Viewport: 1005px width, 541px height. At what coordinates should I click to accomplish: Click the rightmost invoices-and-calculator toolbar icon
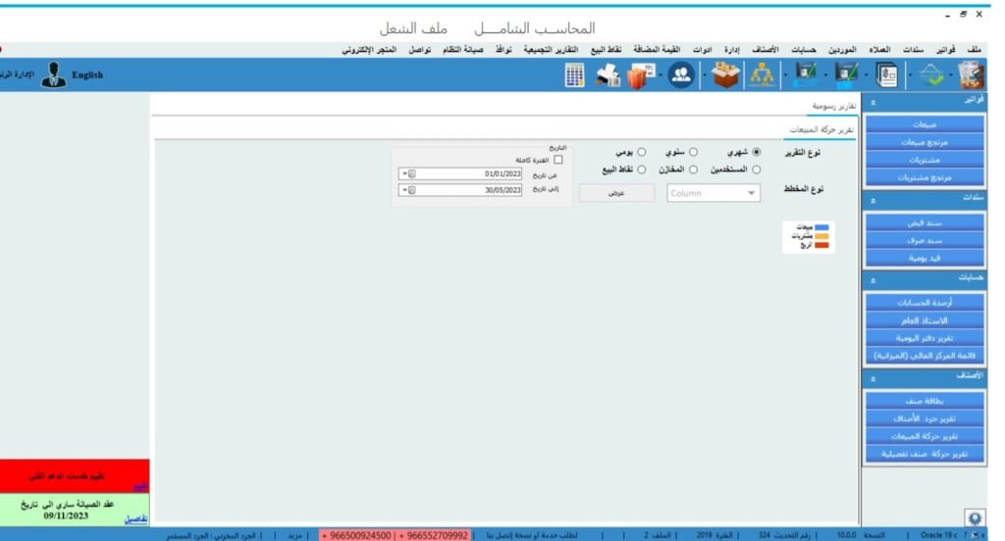pyautogui.click(x=971, y=74)
